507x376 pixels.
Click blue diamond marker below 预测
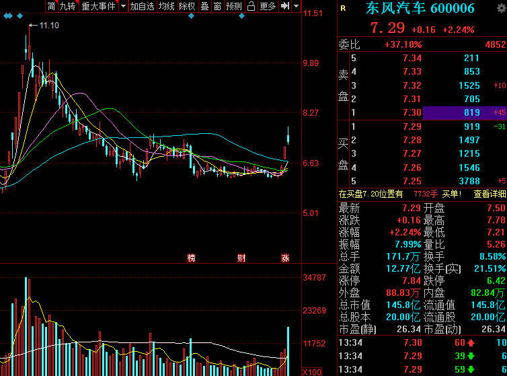pos(241,15)
